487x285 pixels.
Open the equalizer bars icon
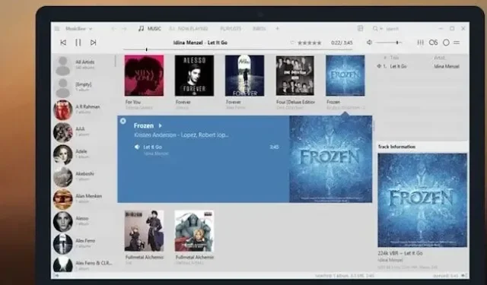click(420, 43)
